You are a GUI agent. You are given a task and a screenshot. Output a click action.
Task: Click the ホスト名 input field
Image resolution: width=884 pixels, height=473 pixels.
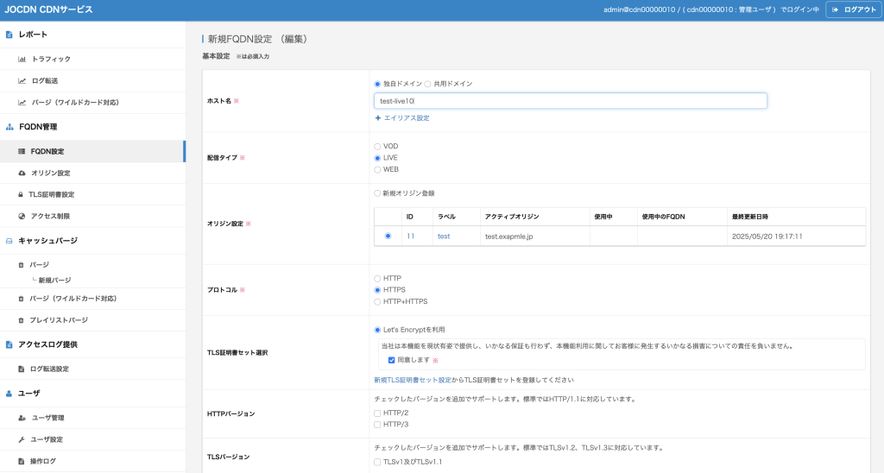click(x=571, y=101)
